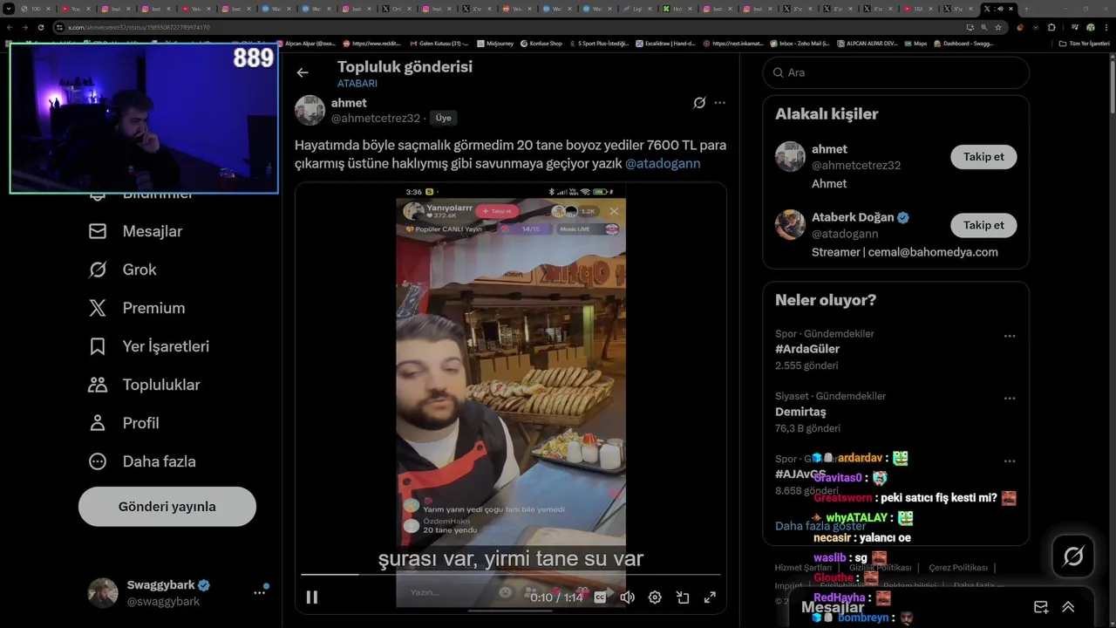Click the bookmark sidebar icon
This screenshot has width=1116, height=628.
pos(98,346)
